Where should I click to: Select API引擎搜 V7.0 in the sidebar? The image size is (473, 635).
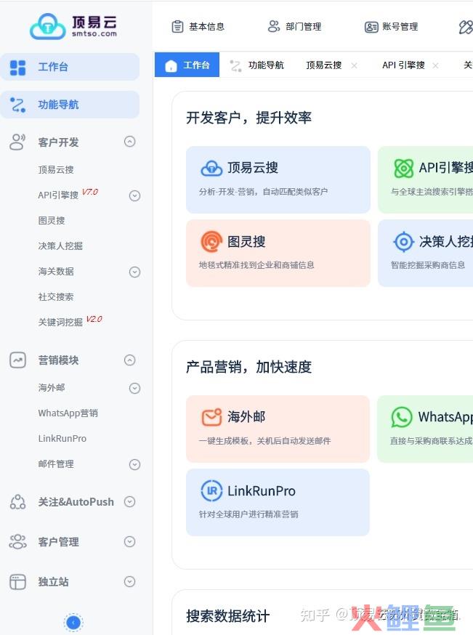click(x=68, y=195)
